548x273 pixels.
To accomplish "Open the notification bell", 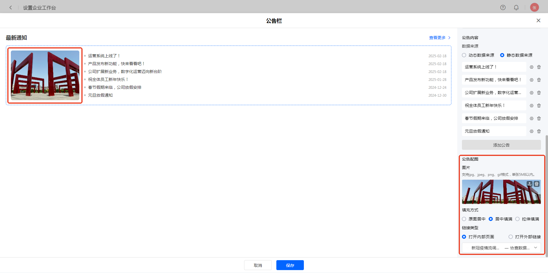I will tap(516, 8).
